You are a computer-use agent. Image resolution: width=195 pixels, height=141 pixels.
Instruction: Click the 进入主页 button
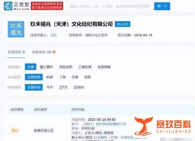123,24
